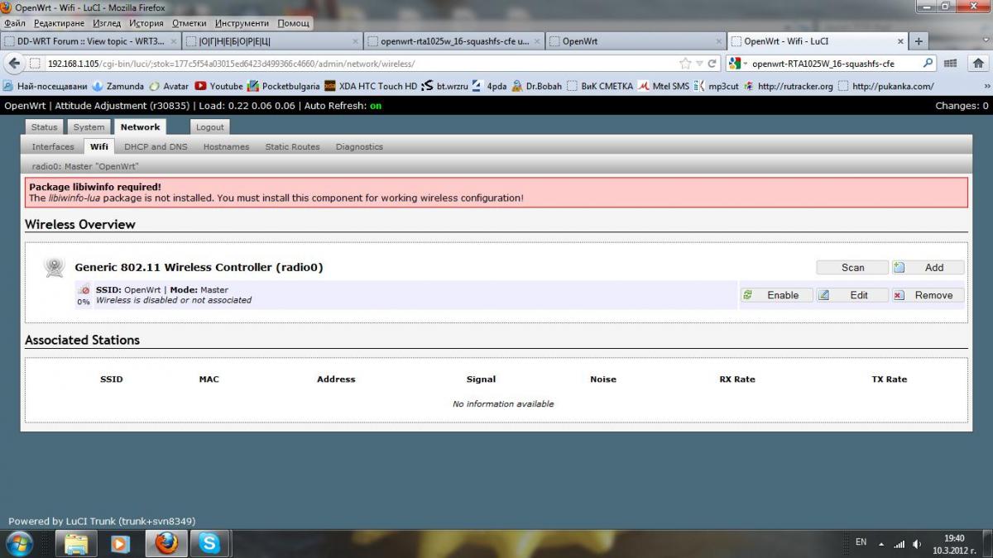Viewport: 993px width, 558px height.
Task: Open Windows Media Player from the taskbar
Action: (x=121, y=543)
